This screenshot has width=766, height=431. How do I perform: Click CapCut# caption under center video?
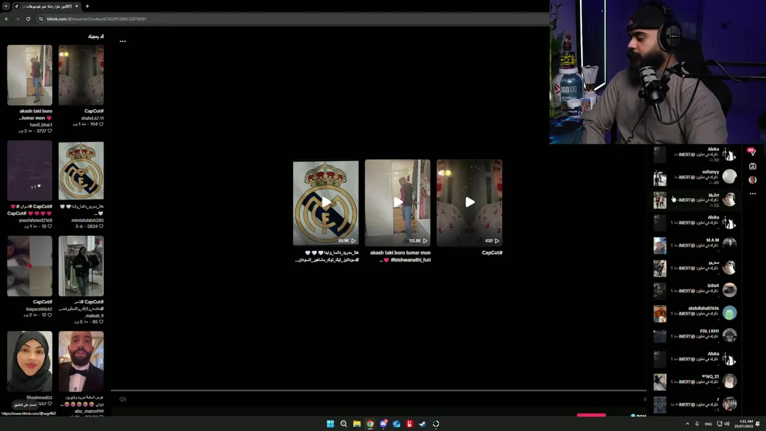pyautogui.click(x=492, y=253)
